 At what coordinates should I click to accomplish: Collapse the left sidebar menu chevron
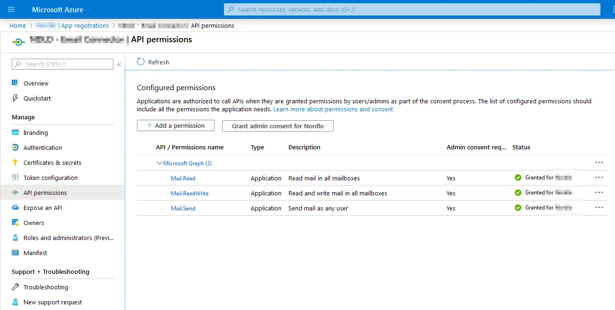click(119, 64)
